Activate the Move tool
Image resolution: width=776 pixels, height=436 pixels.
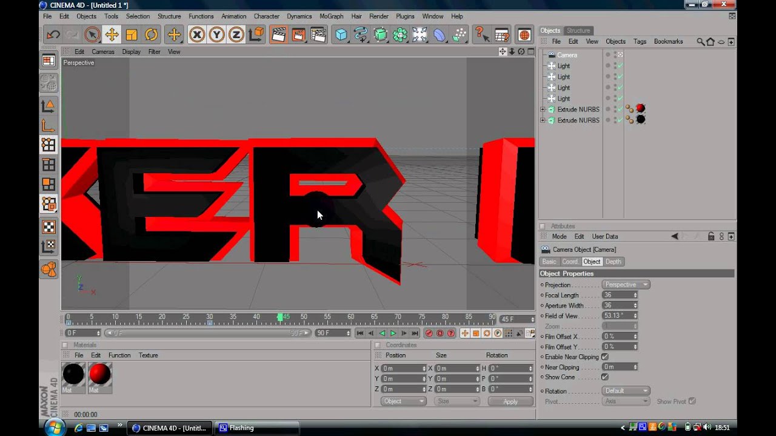pyautogui.click(x=112, y=35)
